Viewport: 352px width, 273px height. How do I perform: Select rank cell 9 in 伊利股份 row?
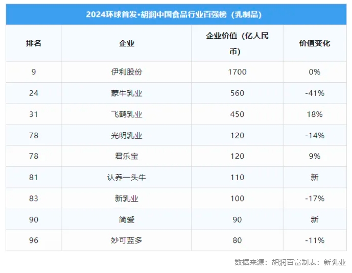pyautogui.click(x=34, y=72)
